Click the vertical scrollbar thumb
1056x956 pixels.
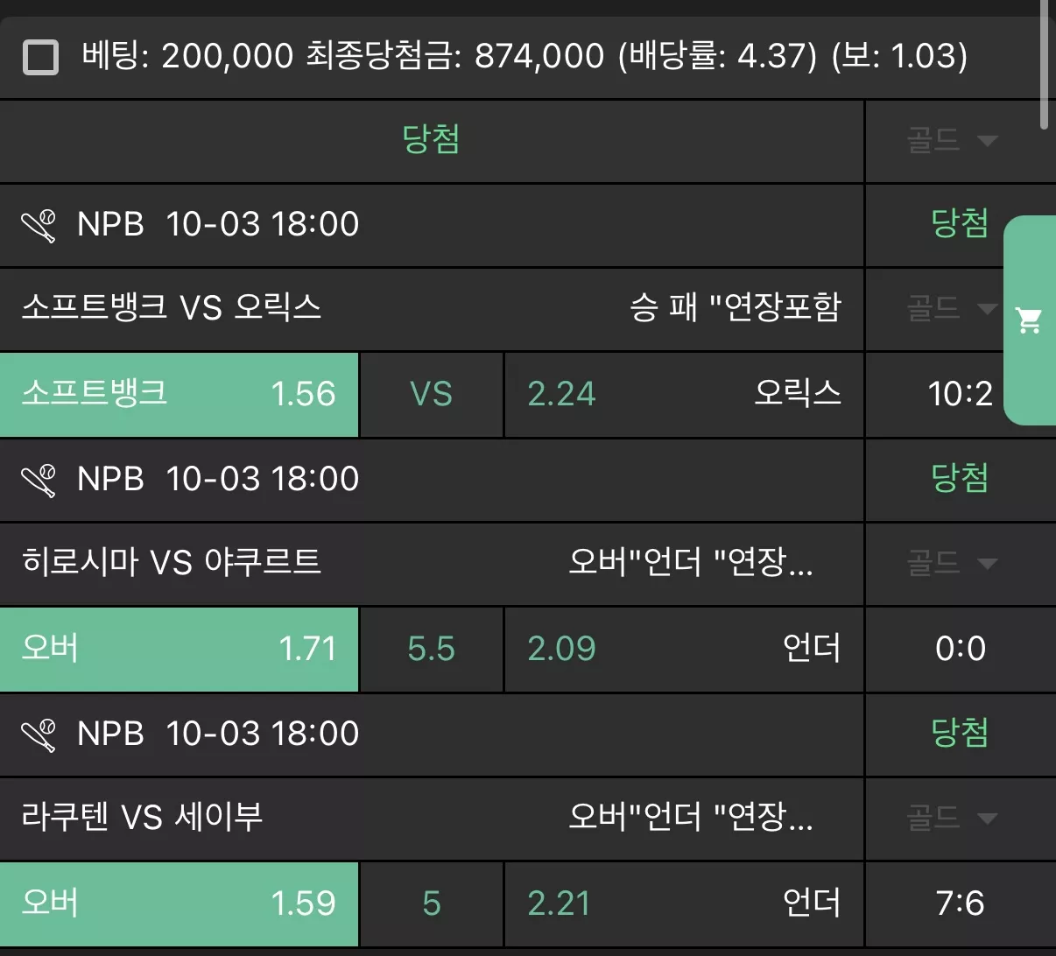[1044, 65]
